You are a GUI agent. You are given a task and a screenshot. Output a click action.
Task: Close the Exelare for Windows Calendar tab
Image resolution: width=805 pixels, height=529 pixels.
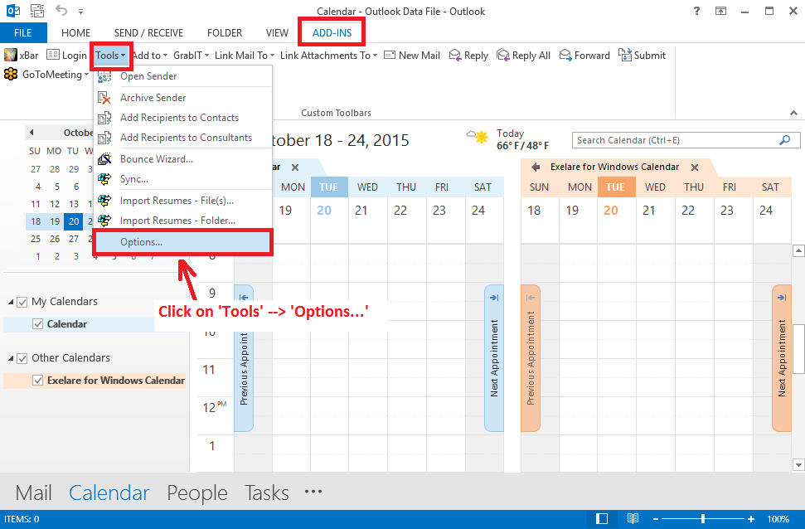coord(695,167)
